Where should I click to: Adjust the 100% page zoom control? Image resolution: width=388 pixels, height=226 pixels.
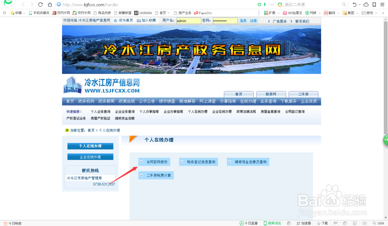[379, 223]
